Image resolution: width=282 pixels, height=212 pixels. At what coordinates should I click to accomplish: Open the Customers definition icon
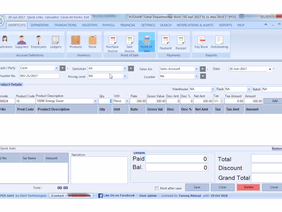[5, 42]
